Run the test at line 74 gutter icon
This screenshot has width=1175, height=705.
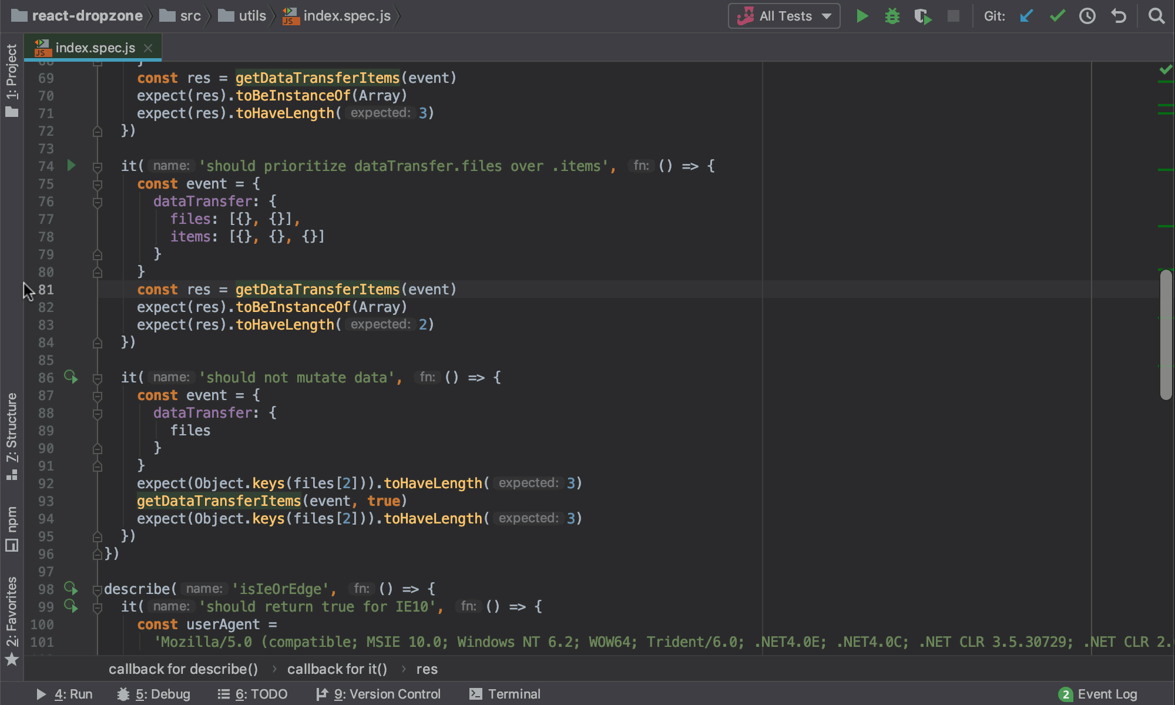click(x=71, y=166)
